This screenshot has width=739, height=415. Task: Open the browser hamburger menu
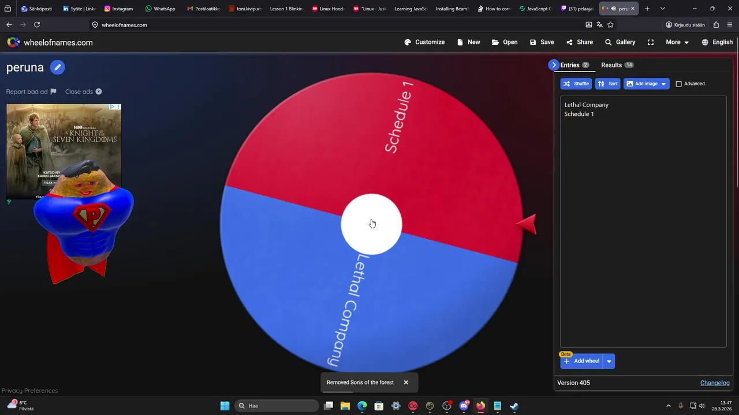click(x=730, y=25)
